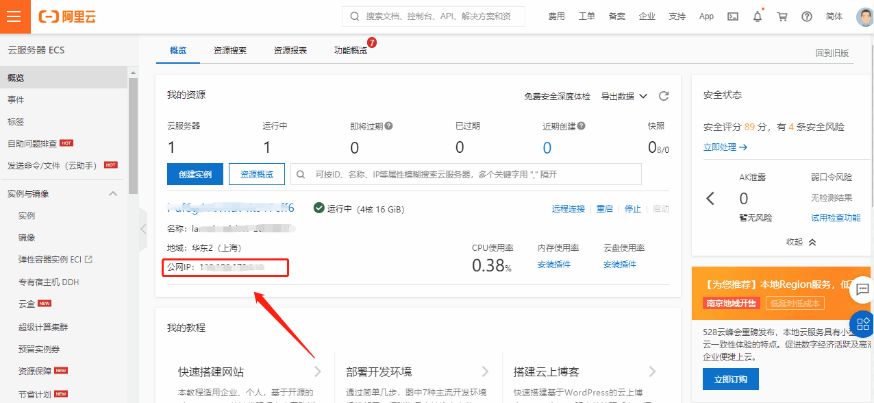
Task: Click the 近期创建 count 0
Action: point(547,147)
